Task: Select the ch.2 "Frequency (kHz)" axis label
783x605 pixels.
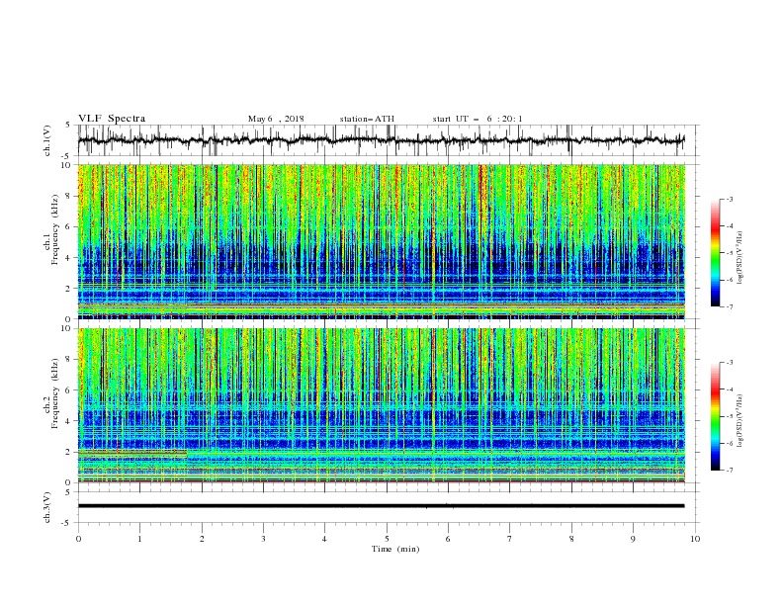Action: (55, 393)
